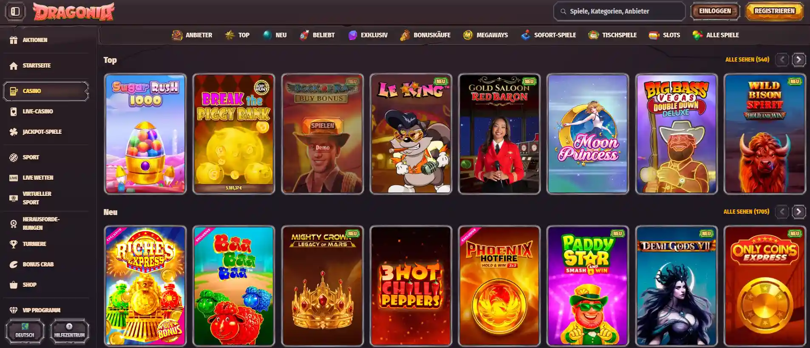Open the Virtueller Sport icon

point(14,198)
